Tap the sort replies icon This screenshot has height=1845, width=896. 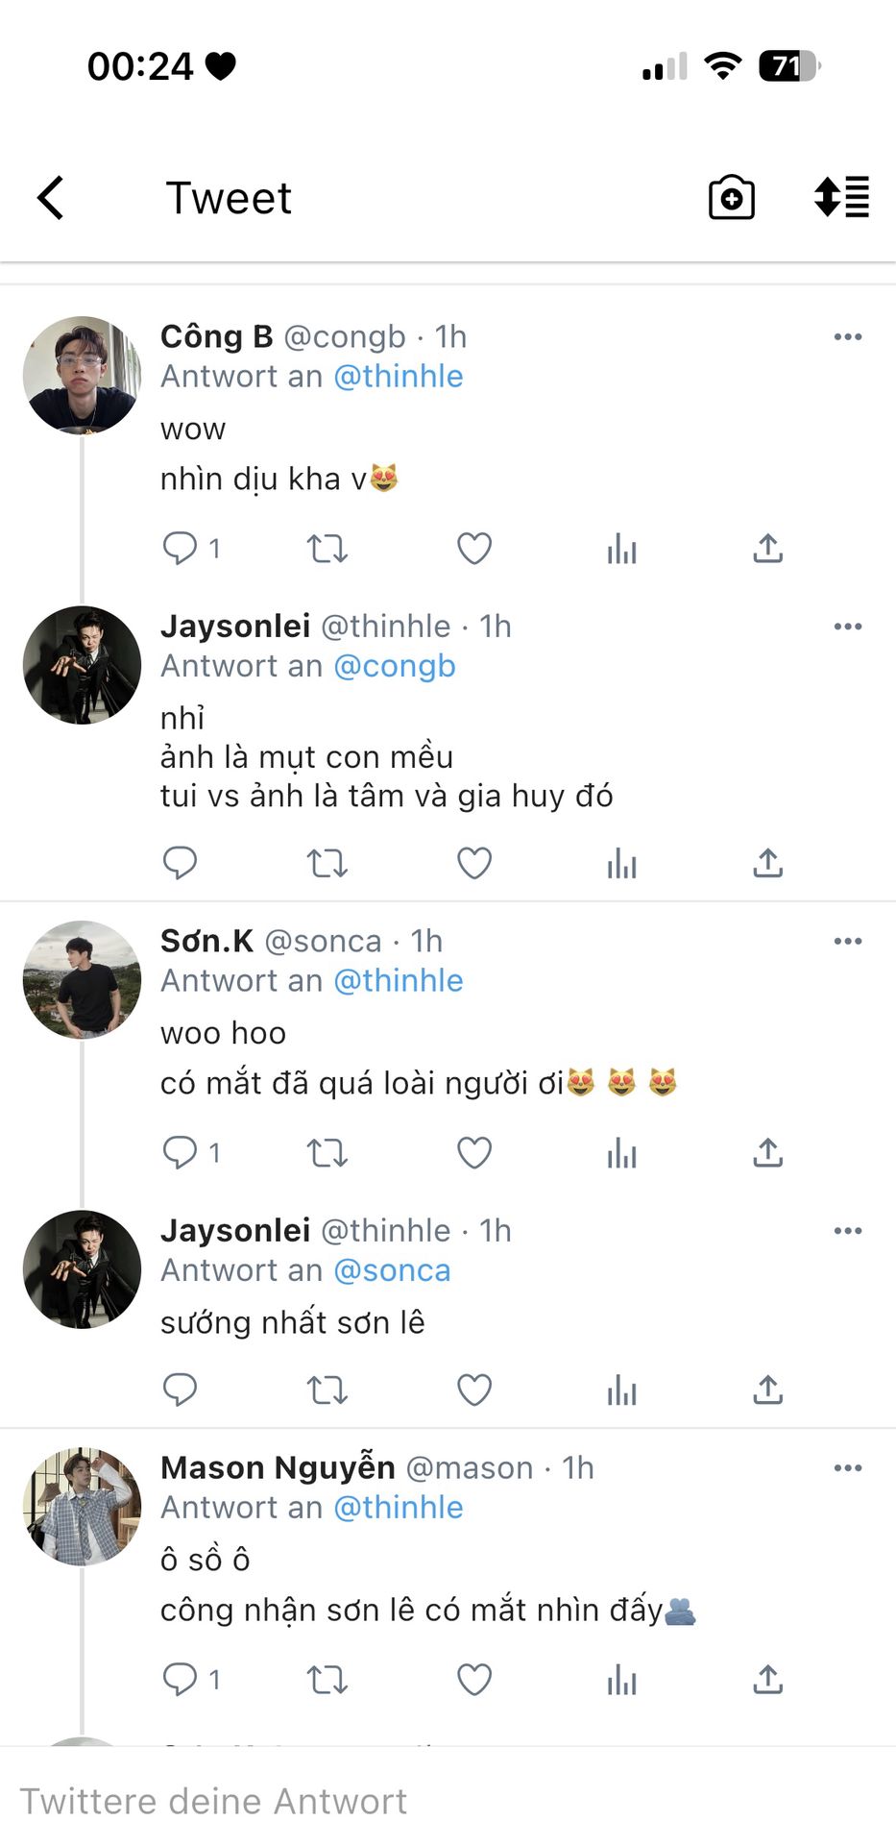841,198
